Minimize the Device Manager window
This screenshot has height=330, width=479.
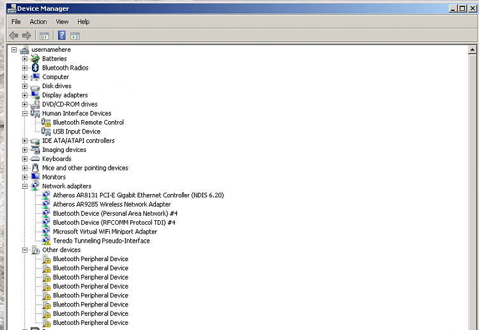pyautogui.click(x=453, y=8)
